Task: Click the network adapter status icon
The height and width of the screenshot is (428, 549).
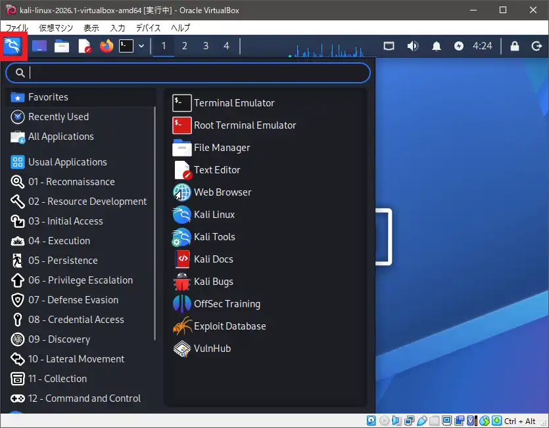Action: click(408, 420)
